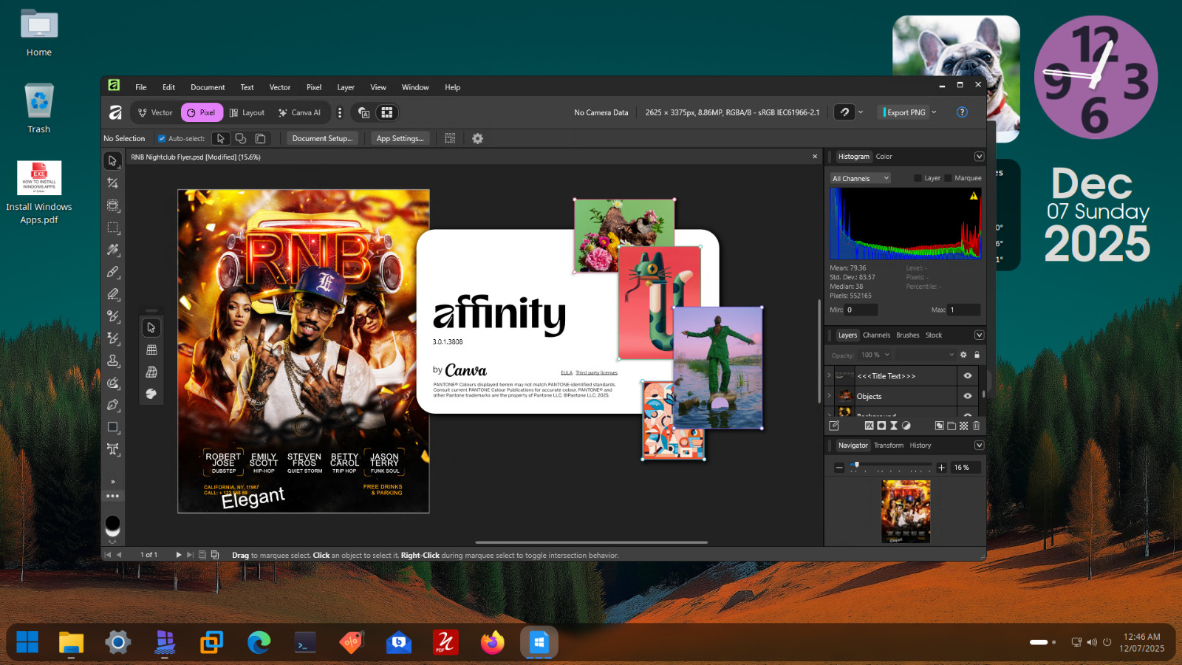Open the three-dots tool customize button
1182x665 pixels.
click(112, 496)
